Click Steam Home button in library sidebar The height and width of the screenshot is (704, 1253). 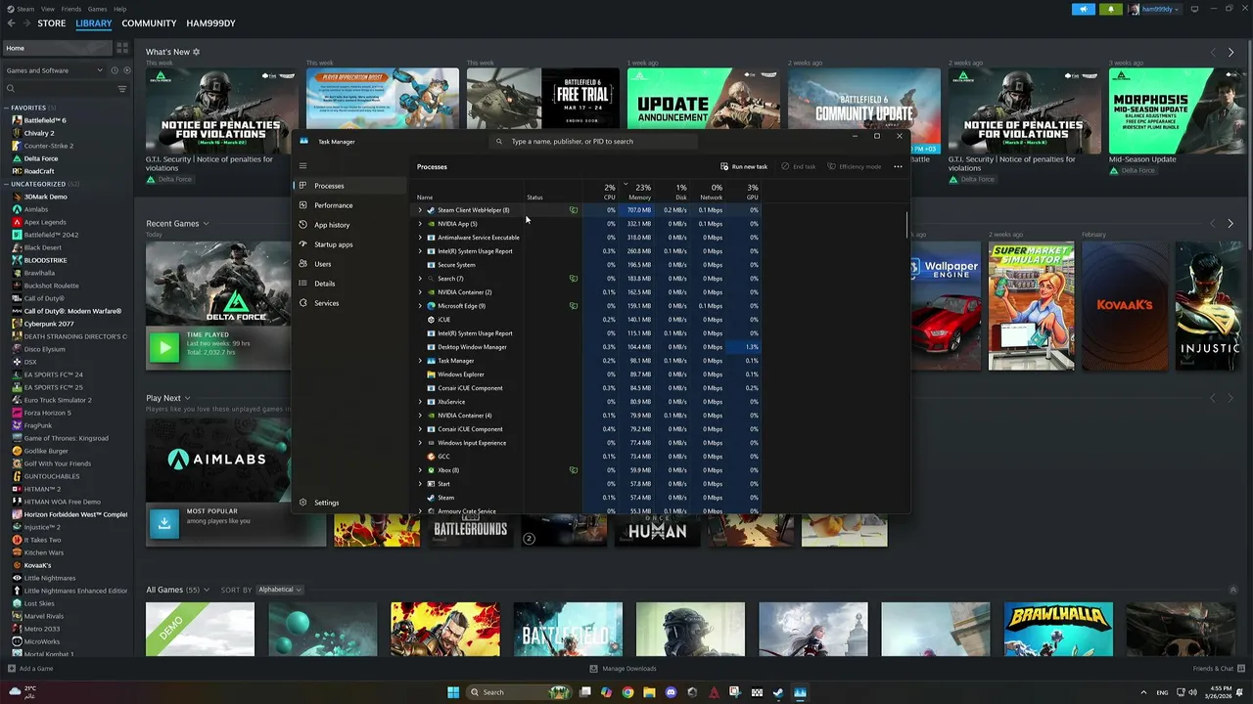[57, 48]
